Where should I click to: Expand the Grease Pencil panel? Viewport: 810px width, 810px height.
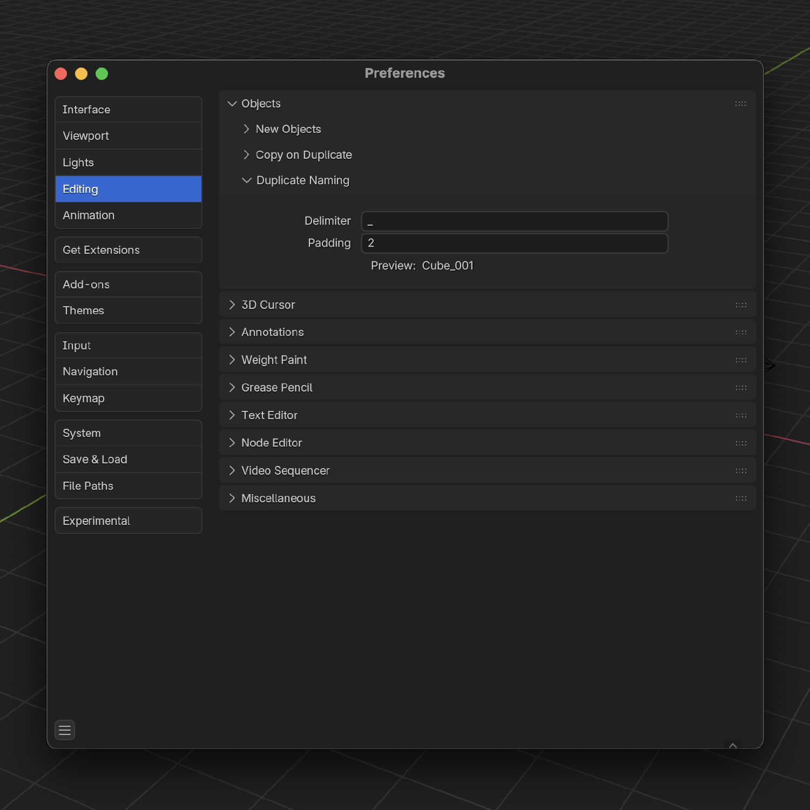(x=232, y=388)
